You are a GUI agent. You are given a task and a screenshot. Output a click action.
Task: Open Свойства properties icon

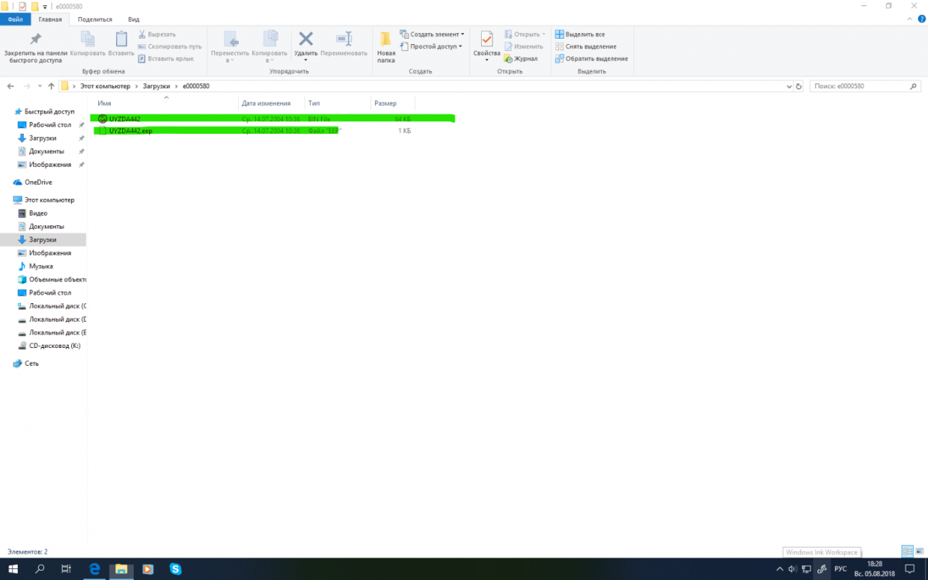pos(486,39)
